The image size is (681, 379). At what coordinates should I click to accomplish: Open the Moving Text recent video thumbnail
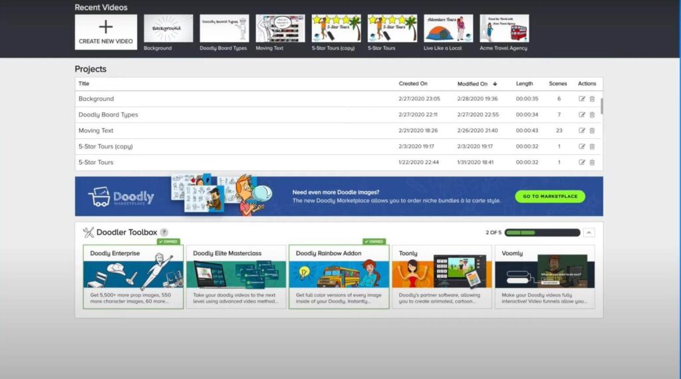click(280, 28)
